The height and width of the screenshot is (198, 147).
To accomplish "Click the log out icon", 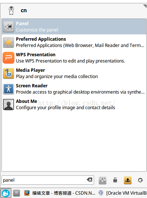I will click(x=140, y=180).
